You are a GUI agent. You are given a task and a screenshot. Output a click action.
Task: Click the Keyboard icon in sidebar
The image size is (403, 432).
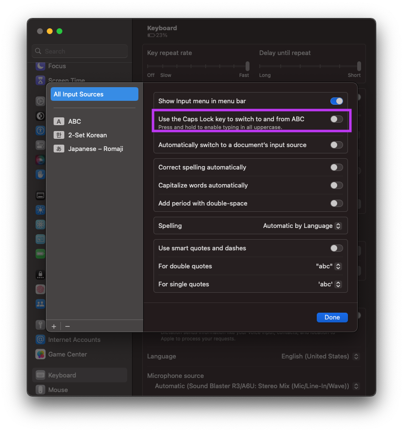[x=40, y=375]
